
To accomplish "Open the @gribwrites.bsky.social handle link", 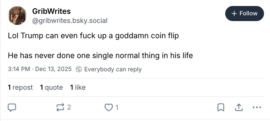I will coord(70,21).
